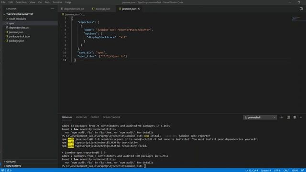Open the View menu
306x172 pixels.
32,2
